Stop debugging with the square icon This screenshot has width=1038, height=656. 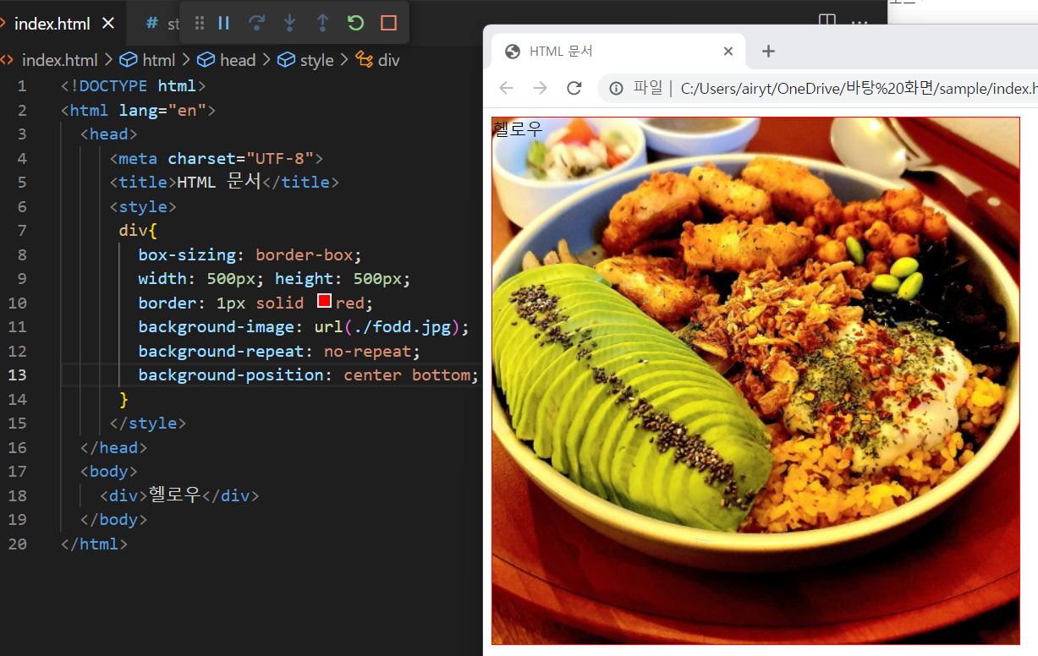point(388,23)
